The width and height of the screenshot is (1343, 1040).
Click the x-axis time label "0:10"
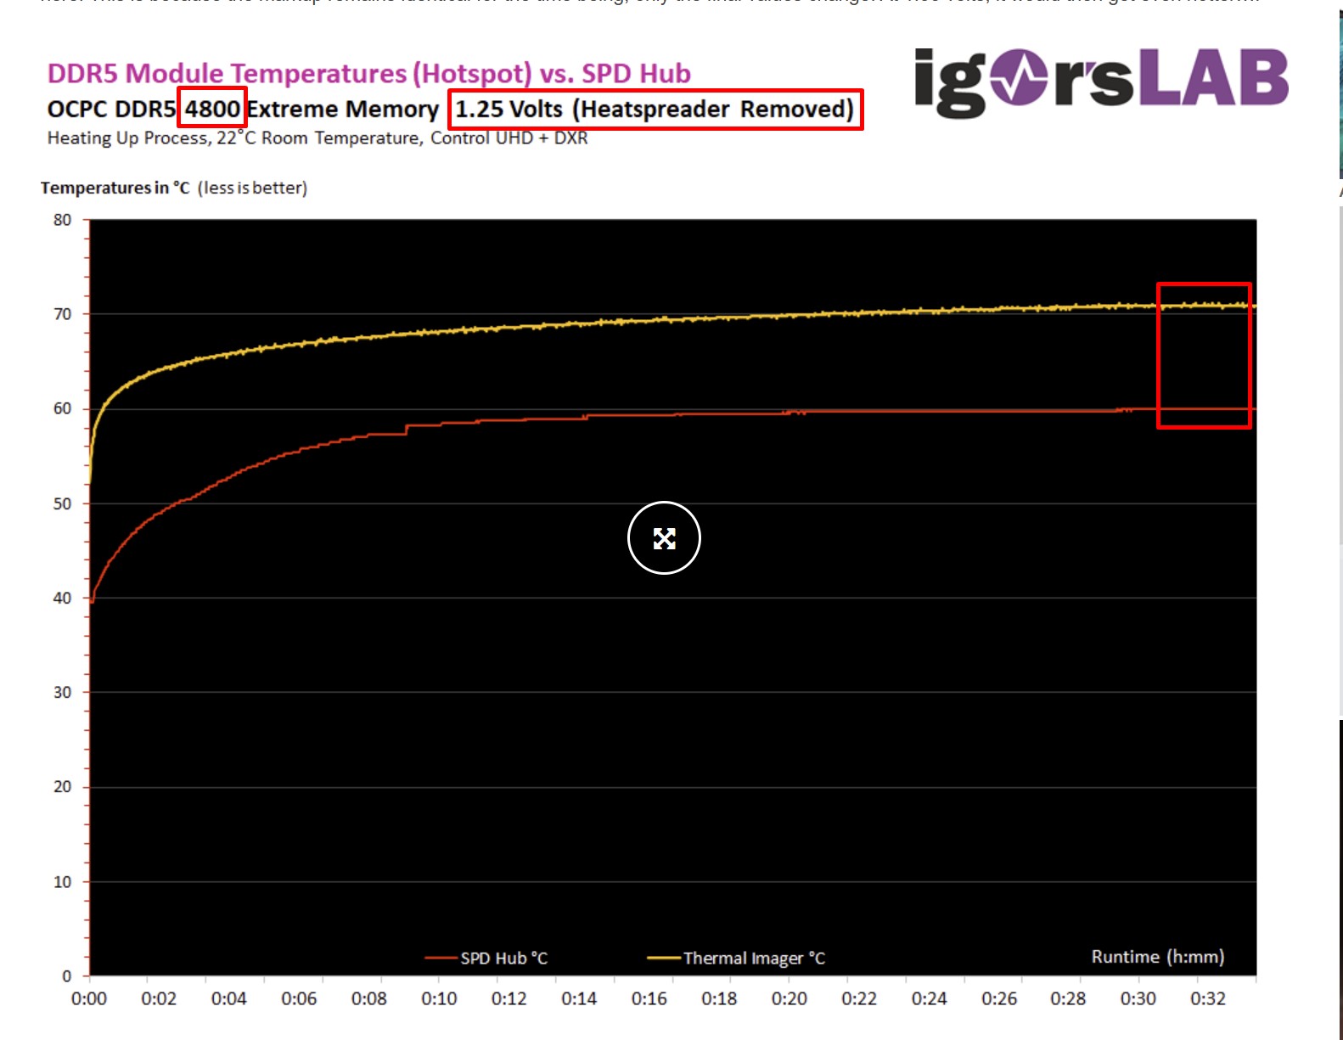(439, 998)
